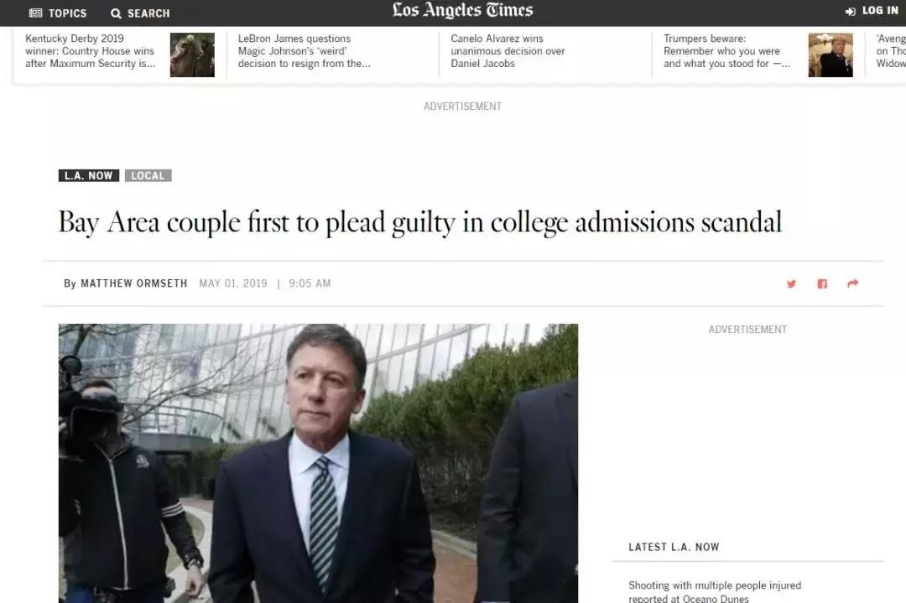Select the LOCAL section tag
906x603 pixels.
pyautogui.click(x=148, y=176)
